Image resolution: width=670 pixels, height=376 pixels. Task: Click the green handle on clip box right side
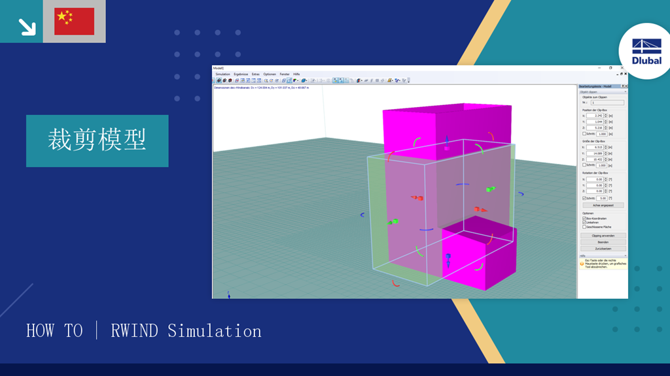(491, 189)
